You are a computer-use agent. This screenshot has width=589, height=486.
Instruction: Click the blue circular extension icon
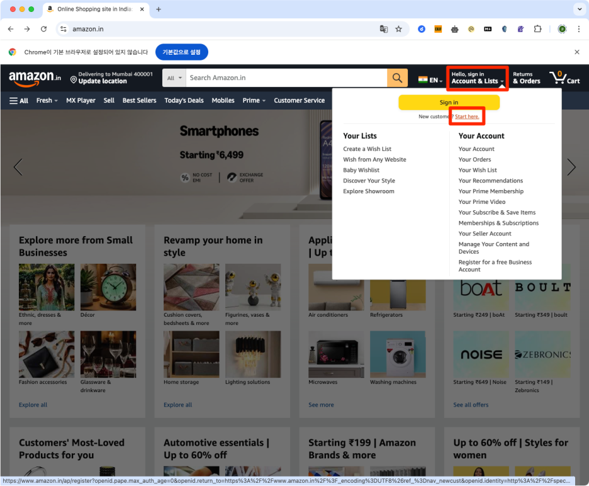pyautogui.click(x=422, y=29)
